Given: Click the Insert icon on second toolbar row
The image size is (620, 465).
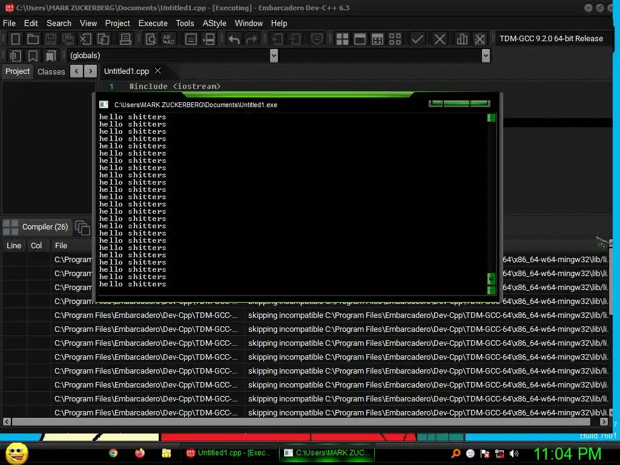Looking at the screenshot, I should (x=15, y=56).
